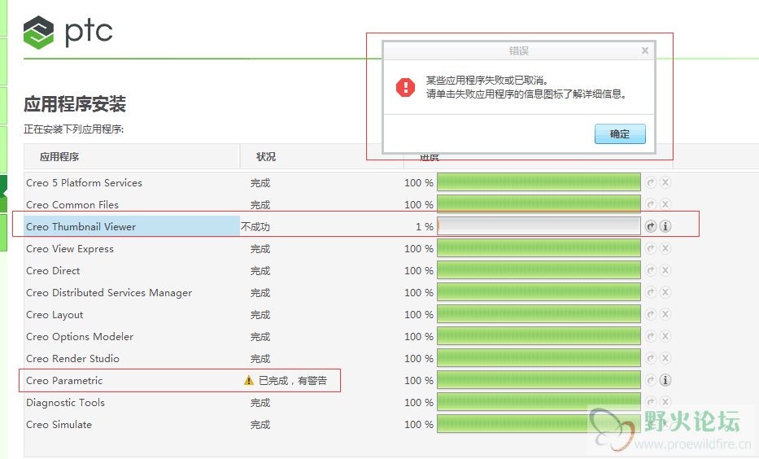This screenshot has height=459, width=759.
Task: Click Creo 5 Platform Services progress bar
Action: pos(539,182)
